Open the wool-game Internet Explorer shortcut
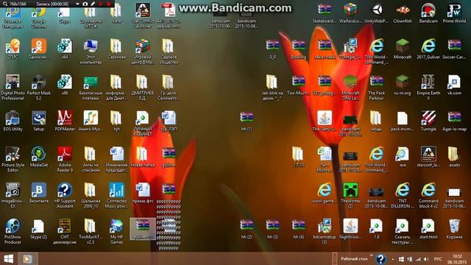The width and height of the screenshot is (471, 265). click(x=325, y=193)
